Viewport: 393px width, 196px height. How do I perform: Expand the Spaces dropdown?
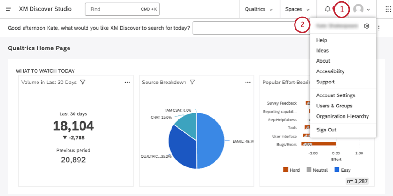click(297, 9)
